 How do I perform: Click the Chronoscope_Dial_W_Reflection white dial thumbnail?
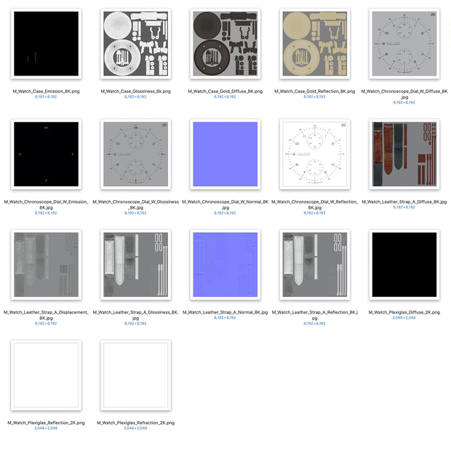(x=315, y=154)
